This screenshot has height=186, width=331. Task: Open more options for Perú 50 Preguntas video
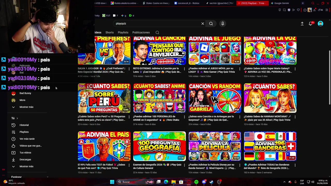(129, 117)
